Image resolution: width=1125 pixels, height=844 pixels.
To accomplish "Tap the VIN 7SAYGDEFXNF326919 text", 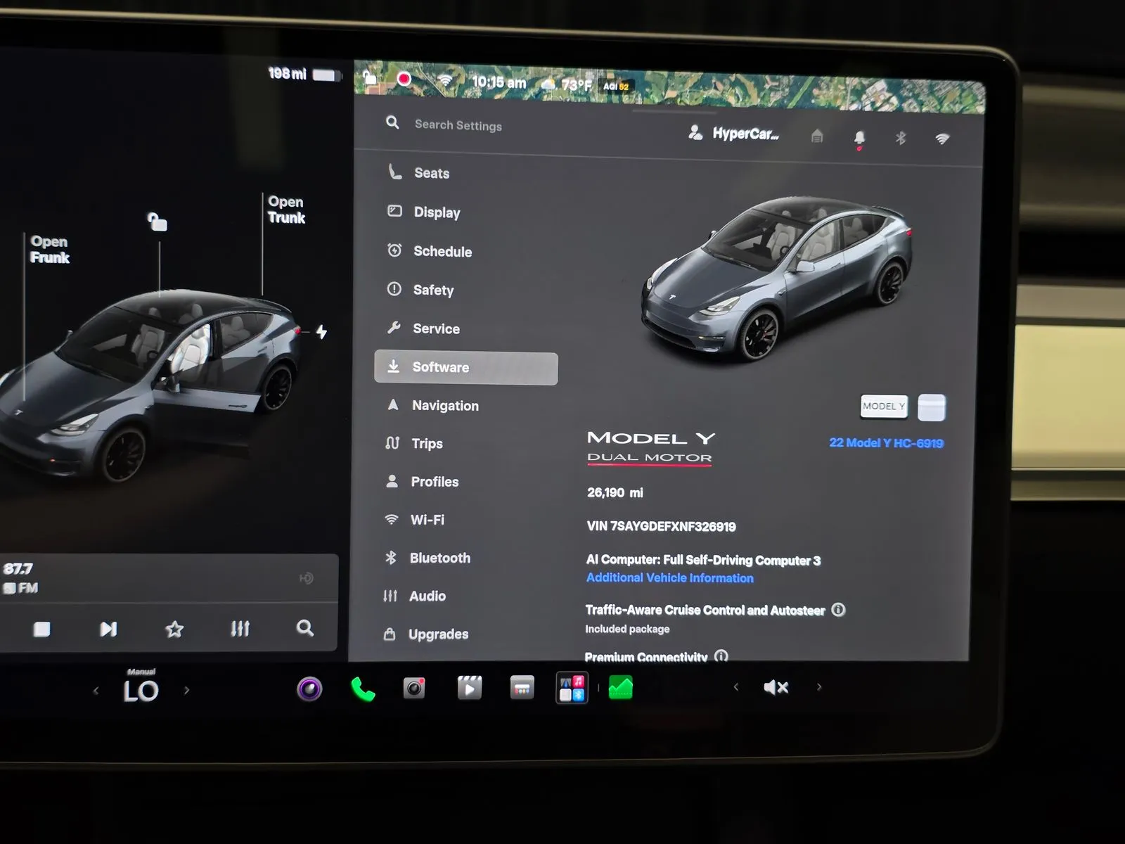I will [x=661, y=526].
